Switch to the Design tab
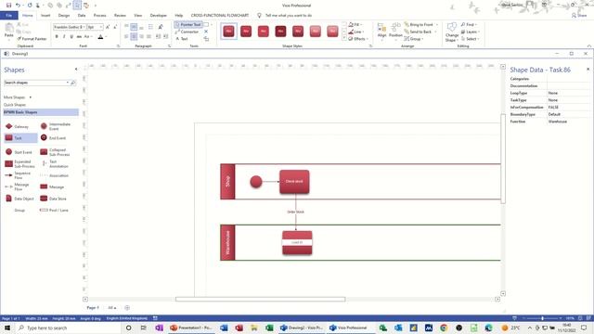 (64, 16)
